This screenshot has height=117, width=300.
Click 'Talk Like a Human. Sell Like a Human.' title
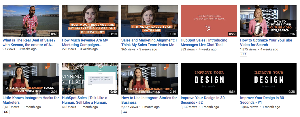click(84, 100)
